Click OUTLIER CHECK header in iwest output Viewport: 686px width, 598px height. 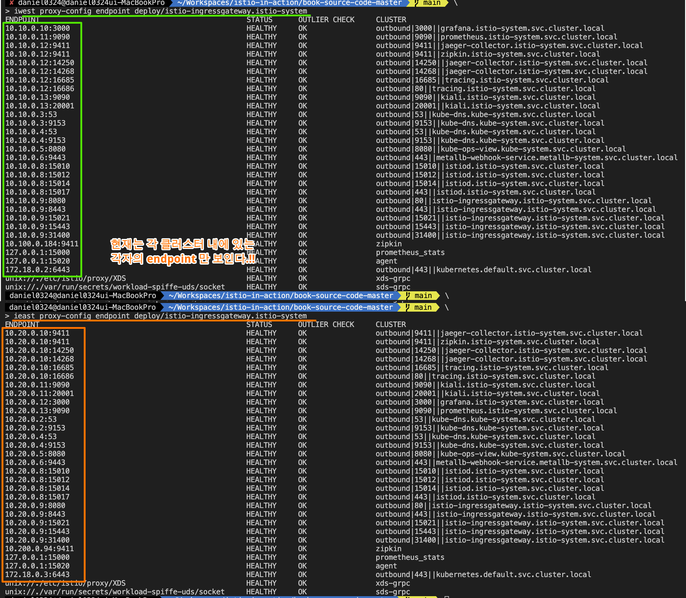pos(326,20)
